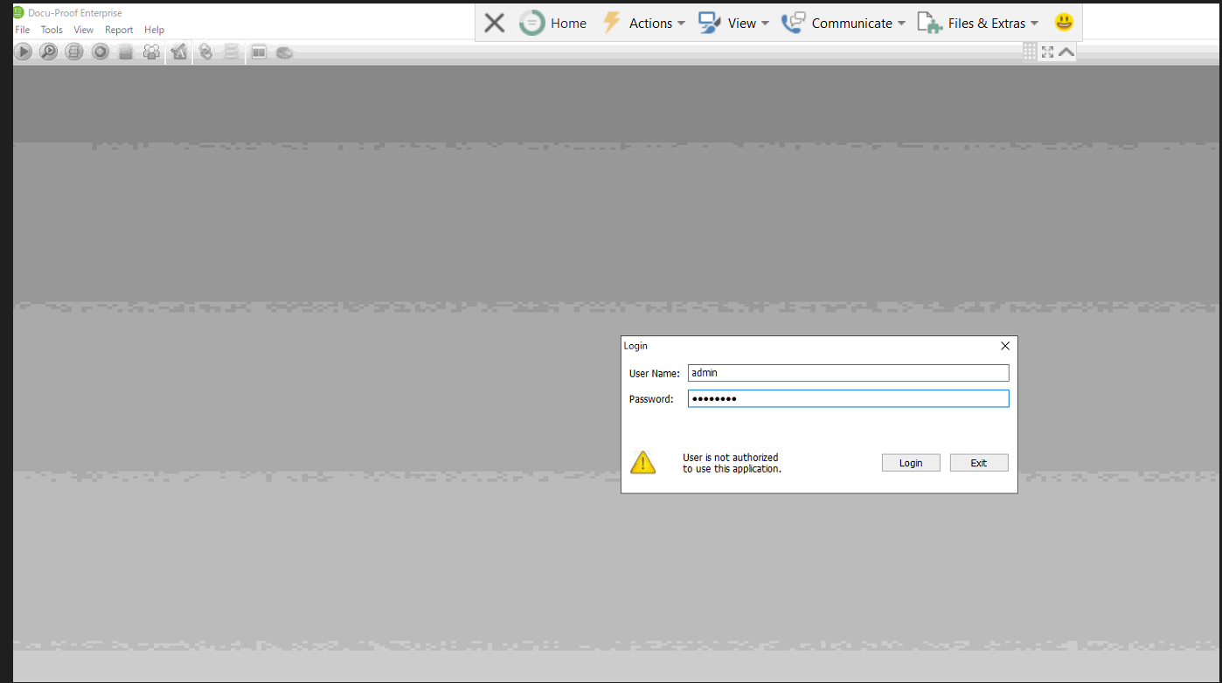1222x683 pixels.
Task: Close the remote session with the large X
Action: pyautogui.click(x=495, y=24)
